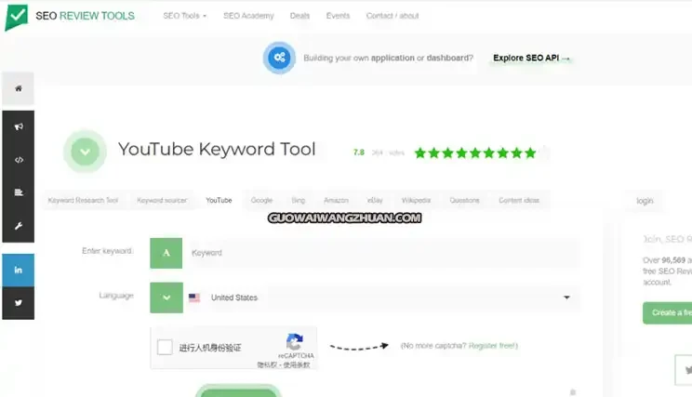The image size is (692, 397).
Task: Share via the Twitter sidebar icon
Action: pos(18,303)
